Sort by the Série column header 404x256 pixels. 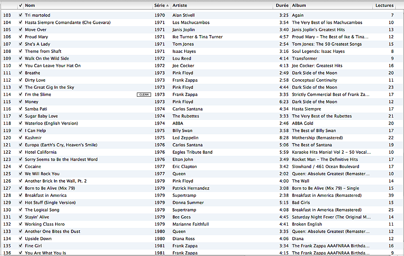159,6
